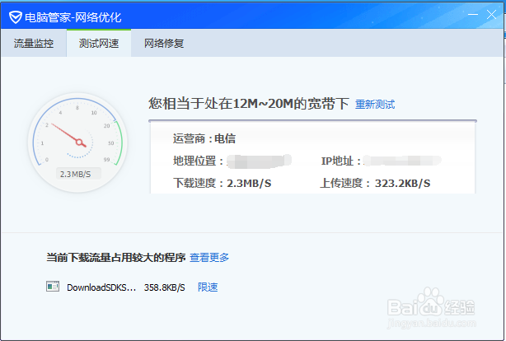The height and width of the screenshot is (341, 506).
Task: Minimize the 电脑管家 window
Action: (x=473, y=15)
